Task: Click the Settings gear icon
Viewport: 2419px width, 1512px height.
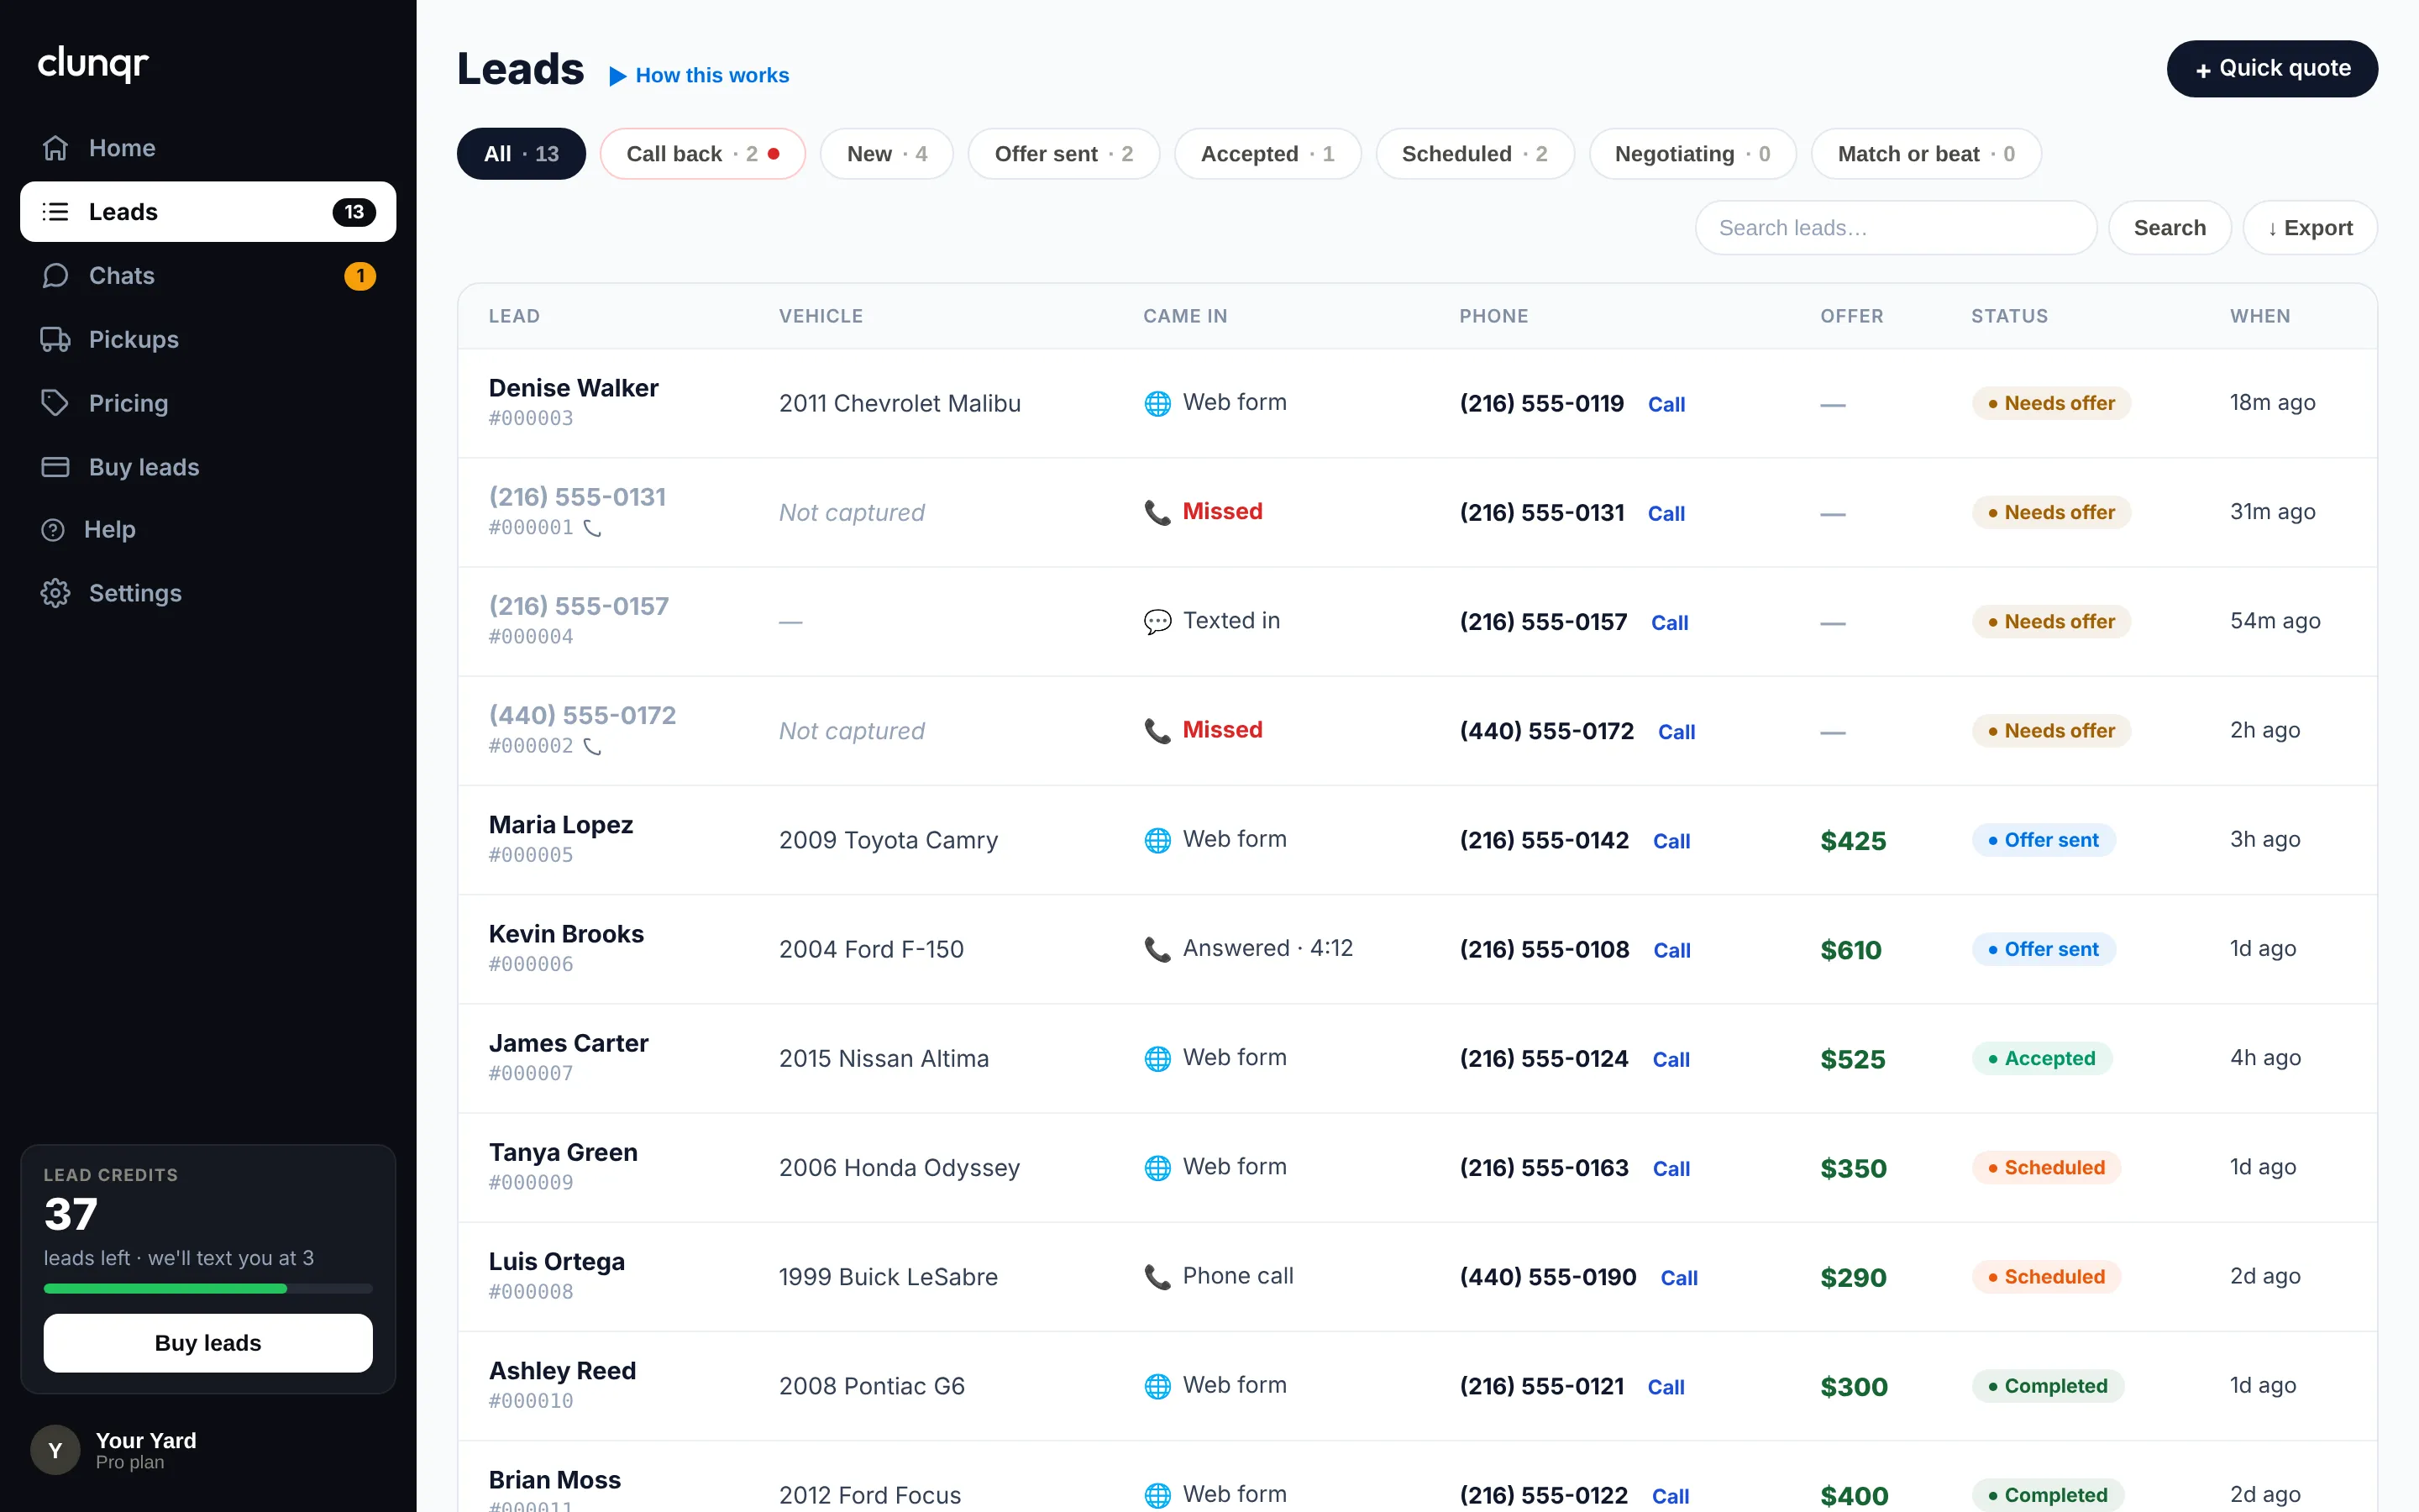Action: (x=55, y=593)
